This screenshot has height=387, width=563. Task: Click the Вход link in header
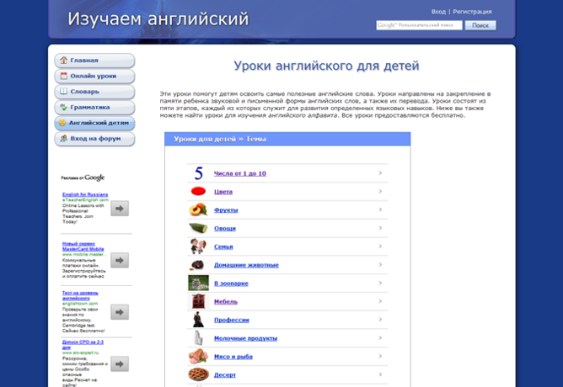tap(438, 12)
